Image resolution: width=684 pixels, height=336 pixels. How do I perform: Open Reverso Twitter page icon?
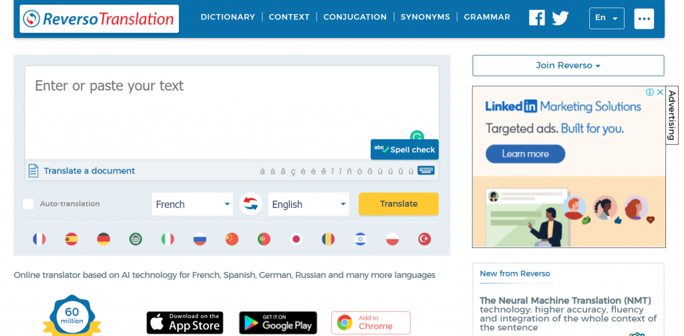point(560,18)
